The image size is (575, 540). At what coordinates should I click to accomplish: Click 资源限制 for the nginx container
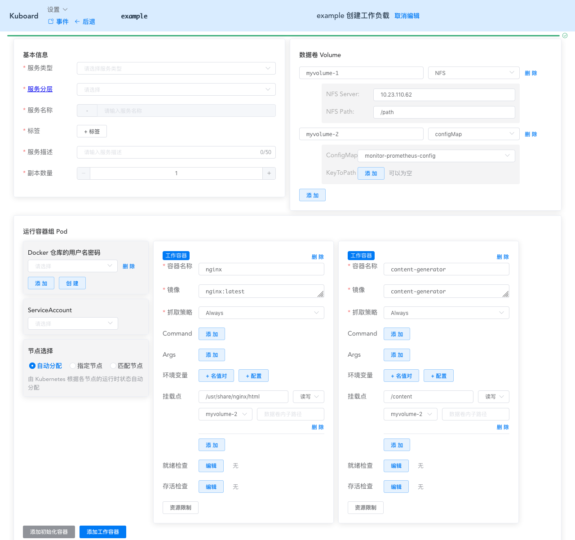pyautogui.click(x=180, y=507)
